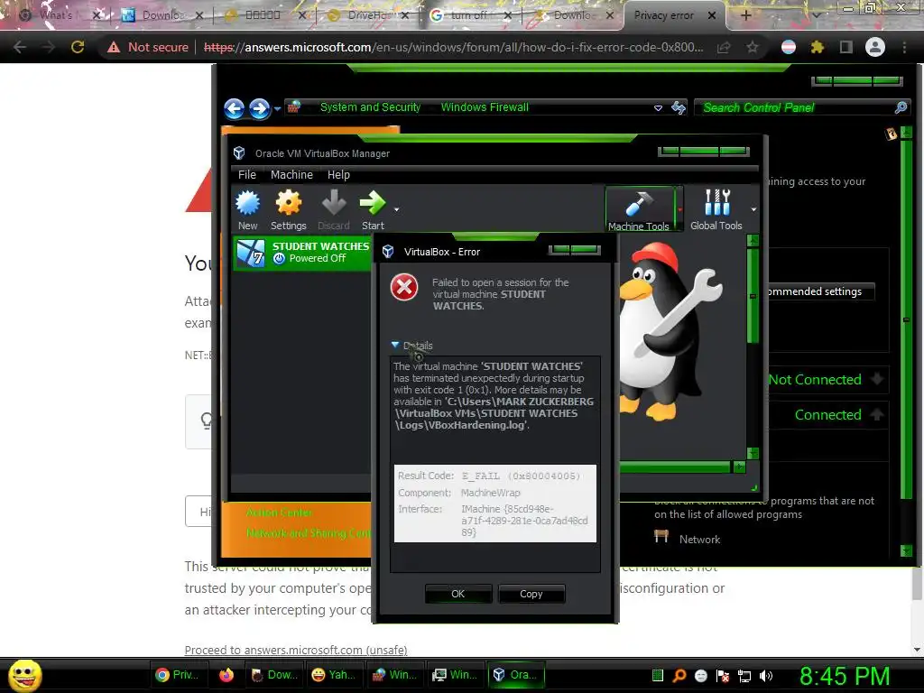Viewport: 924px width, 693px height.
Task: Open Network and Sharing Center link
Action: [x=309, y=533]
